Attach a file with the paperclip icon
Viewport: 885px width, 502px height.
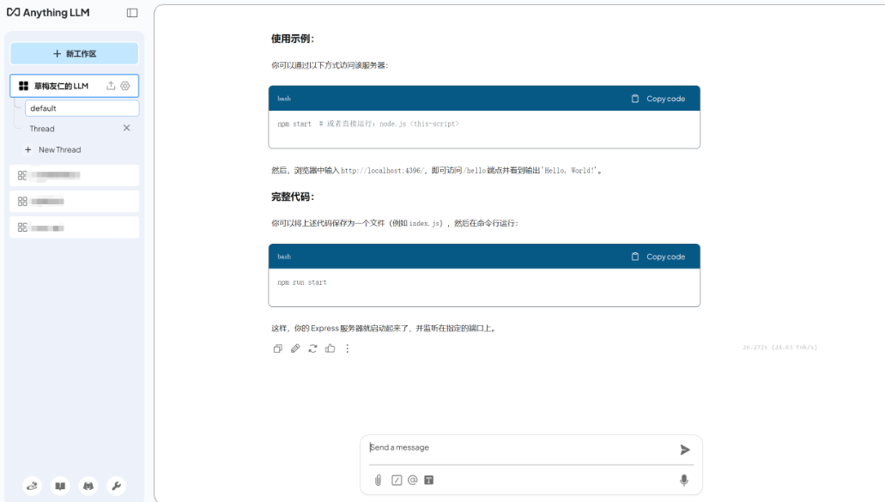pos(378,480)
